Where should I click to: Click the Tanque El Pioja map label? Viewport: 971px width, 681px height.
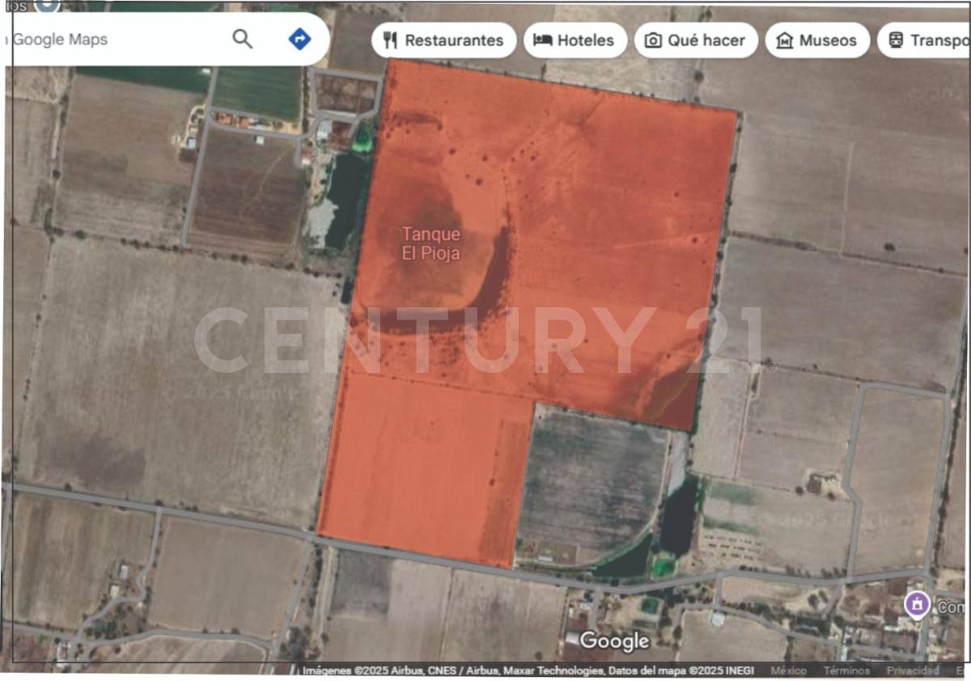431,243
